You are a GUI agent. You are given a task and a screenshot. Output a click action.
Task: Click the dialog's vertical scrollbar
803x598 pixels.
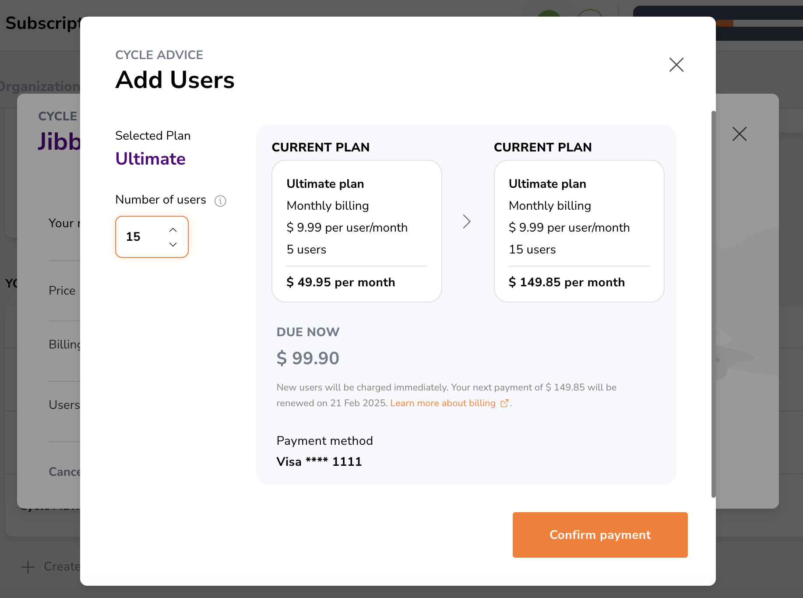click(714, 304)
